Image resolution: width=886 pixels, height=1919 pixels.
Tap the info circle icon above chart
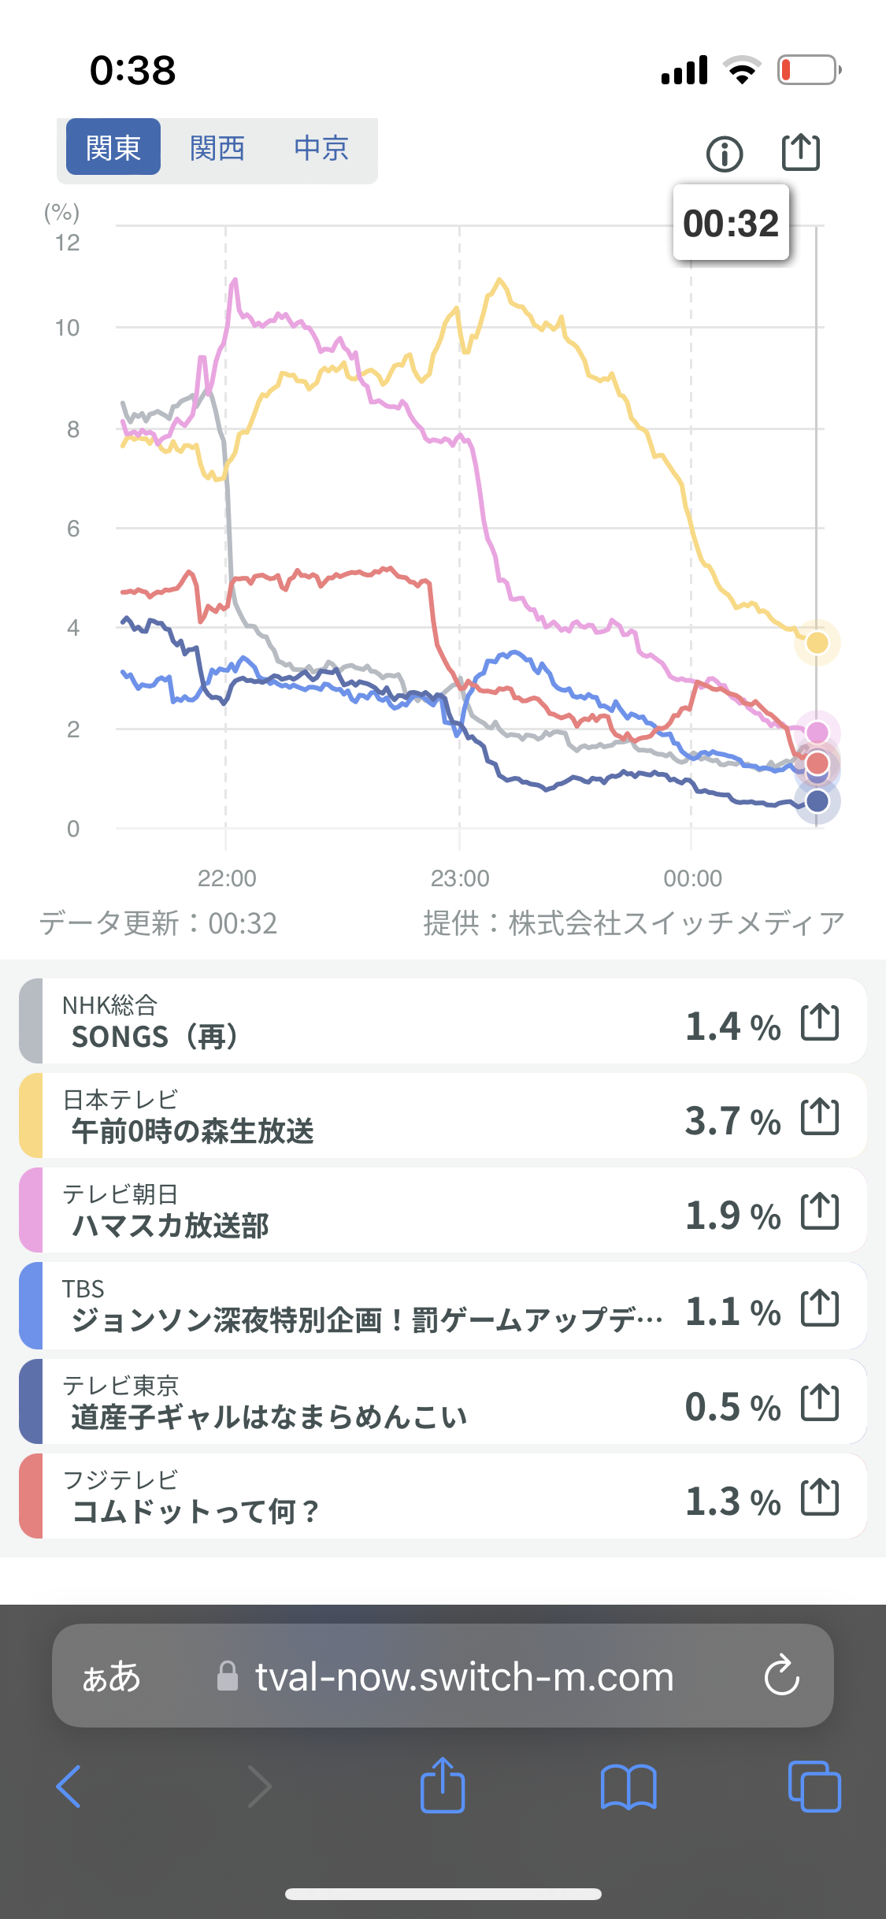(x=725, y=154)
